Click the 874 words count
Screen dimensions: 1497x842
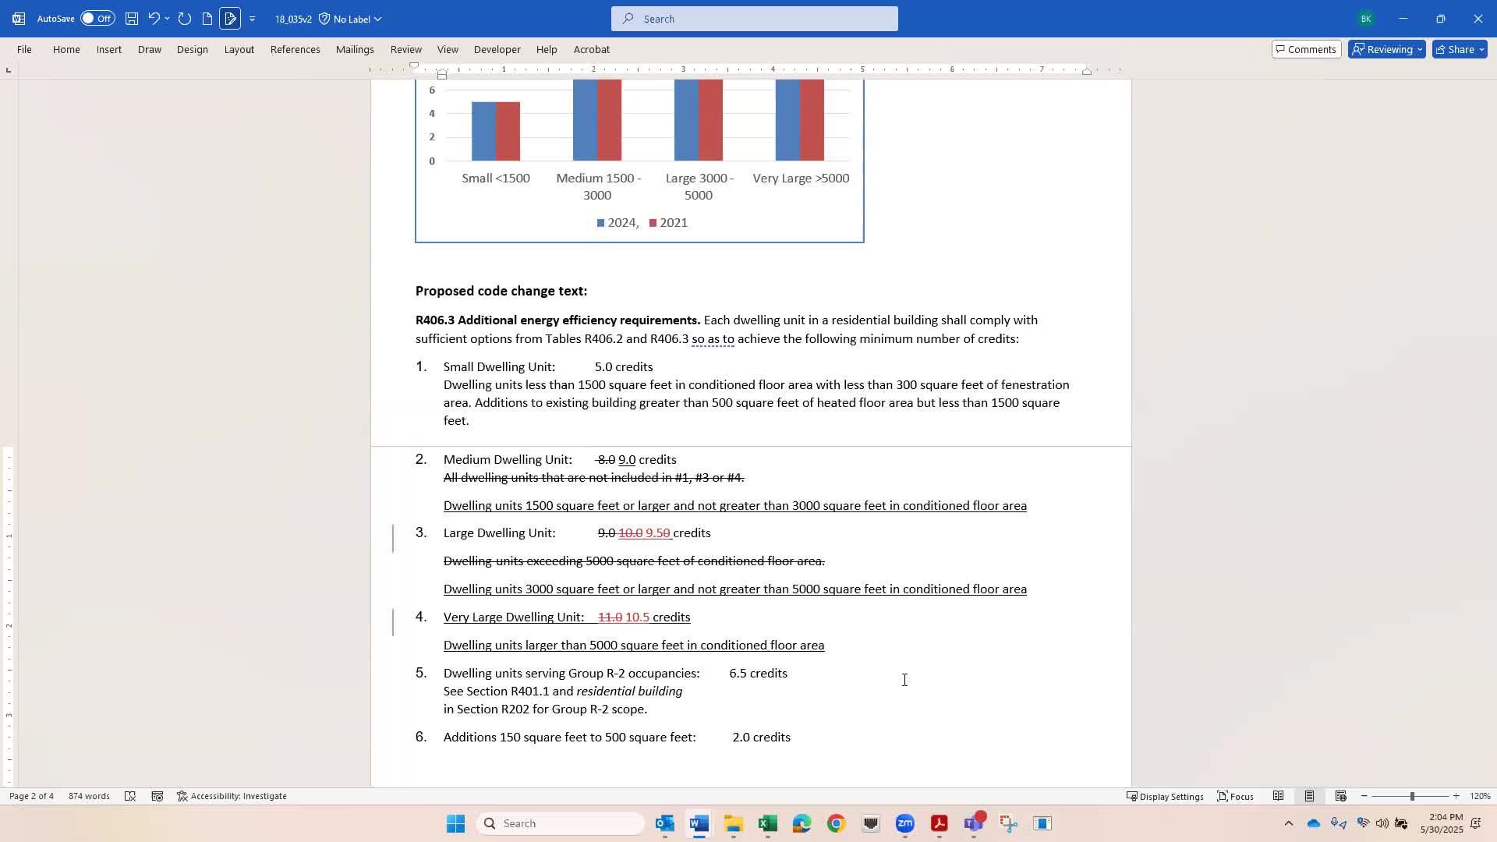[89, 796]
